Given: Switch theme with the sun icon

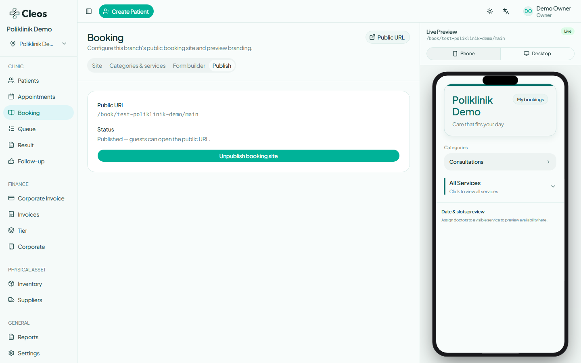Looking at the screenshot, I should pos(490,11).
